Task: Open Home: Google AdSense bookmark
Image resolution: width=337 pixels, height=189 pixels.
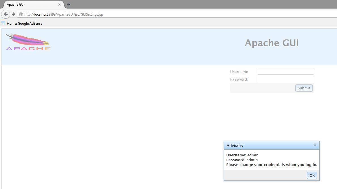Action: click(x=22, y=24)
